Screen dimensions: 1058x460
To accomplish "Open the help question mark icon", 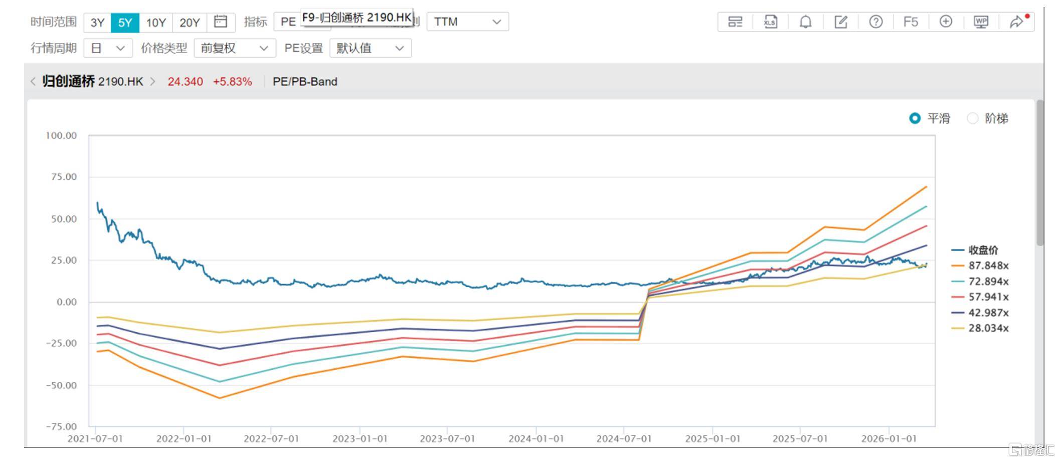I will 875,22.
